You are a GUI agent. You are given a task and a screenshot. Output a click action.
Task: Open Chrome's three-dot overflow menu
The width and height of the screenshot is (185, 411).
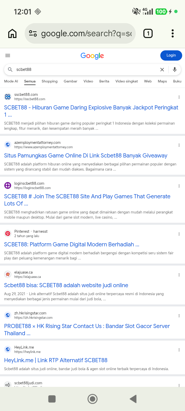click(x=173, y=33)
